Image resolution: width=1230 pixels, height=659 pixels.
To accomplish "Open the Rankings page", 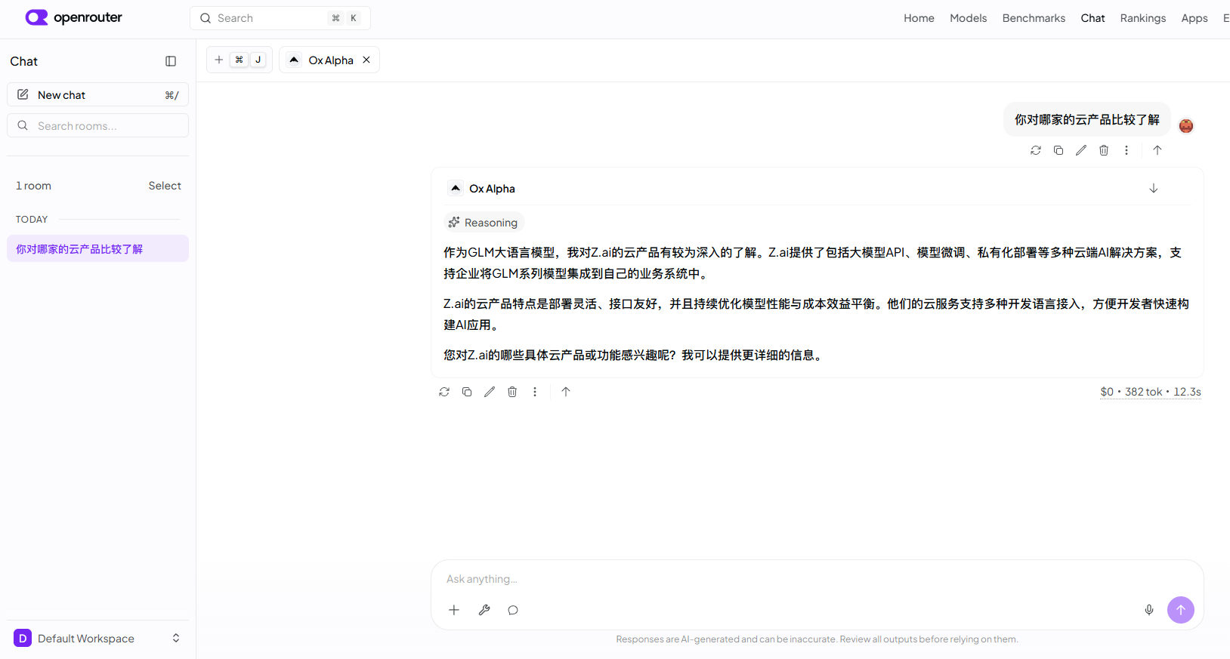I will coord(1142,18).
